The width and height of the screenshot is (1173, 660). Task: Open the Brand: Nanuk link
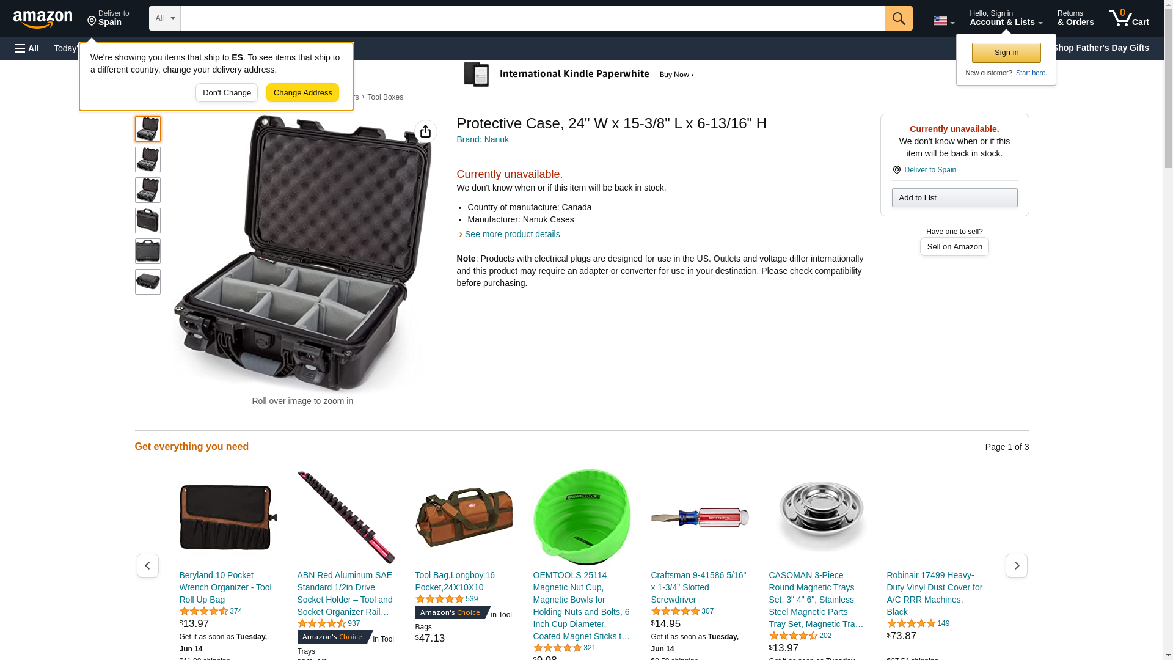(483, 139)
